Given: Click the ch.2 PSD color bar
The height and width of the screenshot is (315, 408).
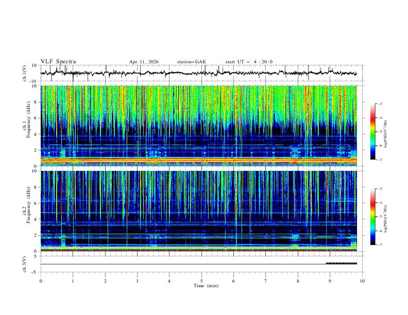Looking at the screenshot, I should coord(372,217).
